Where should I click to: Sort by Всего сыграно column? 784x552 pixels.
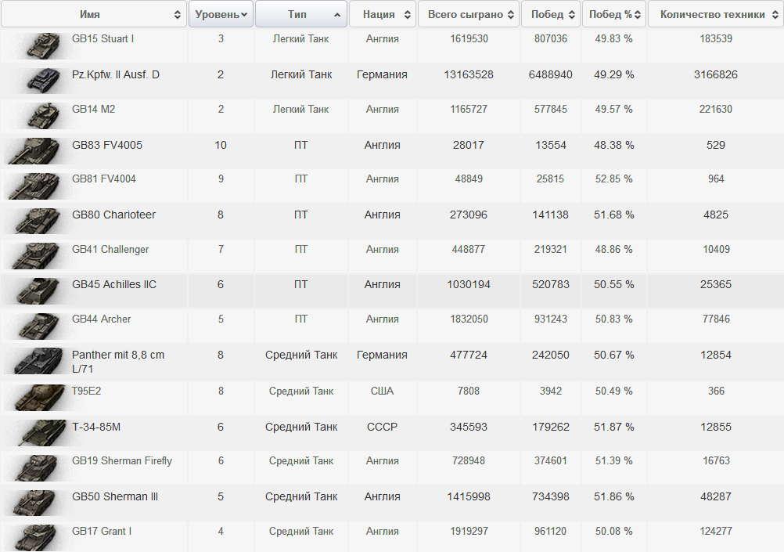click(x=469, y=14)
